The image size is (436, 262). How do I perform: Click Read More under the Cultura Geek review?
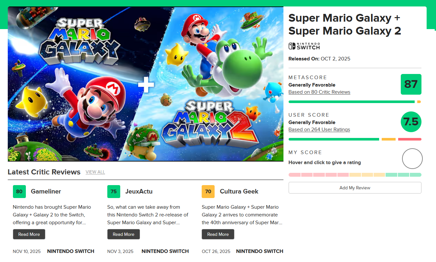(x=218, y=234)
